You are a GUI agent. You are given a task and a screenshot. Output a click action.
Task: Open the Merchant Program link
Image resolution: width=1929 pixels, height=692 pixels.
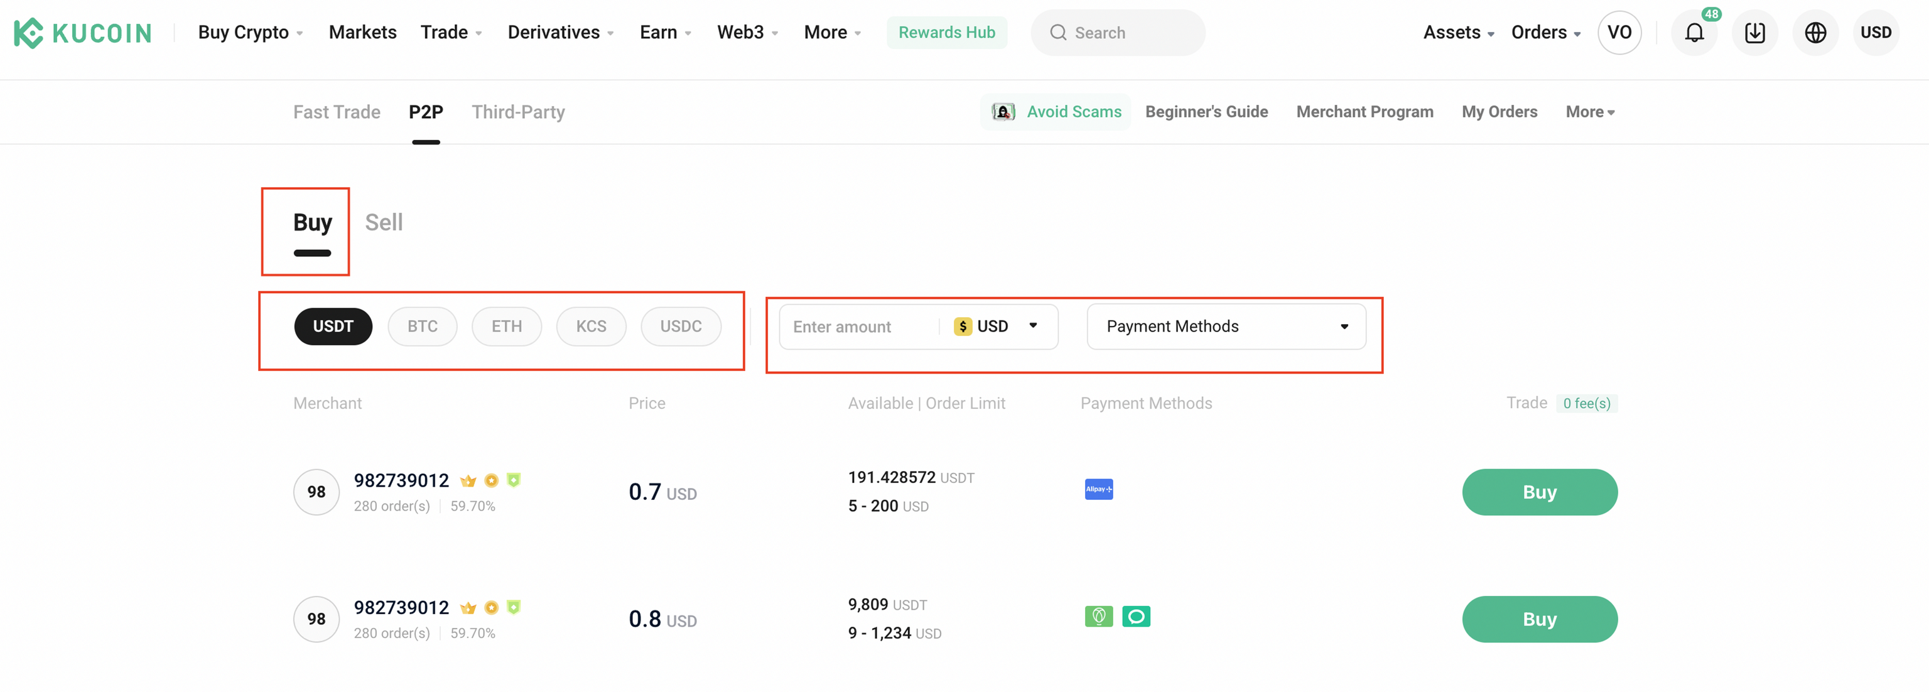click(x=1364, y=112)
